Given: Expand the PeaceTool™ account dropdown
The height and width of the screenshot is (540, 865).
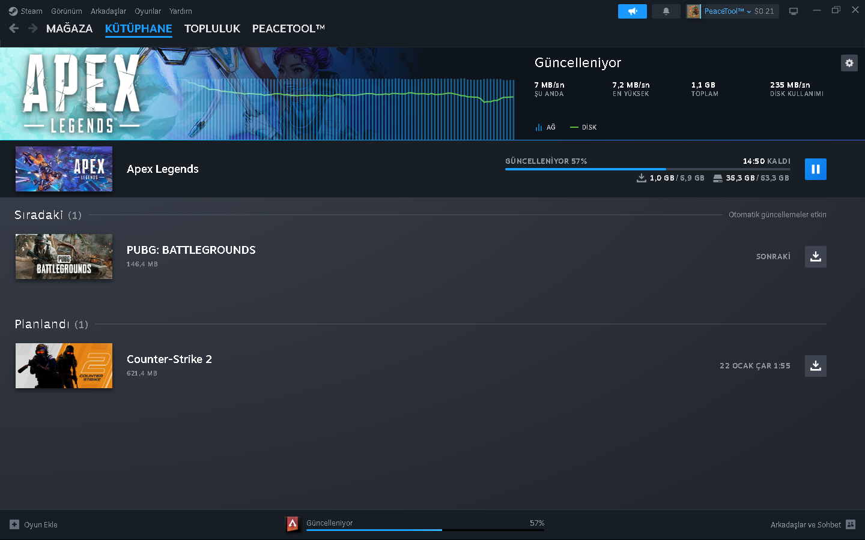Looking at the screenshot, I should pyautogui.click(x=727, y=11).
